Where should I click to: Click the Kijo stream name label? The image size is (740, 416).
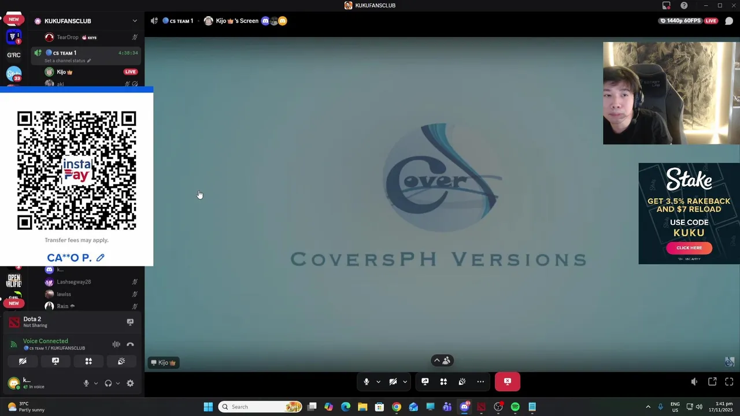point(163,363)
